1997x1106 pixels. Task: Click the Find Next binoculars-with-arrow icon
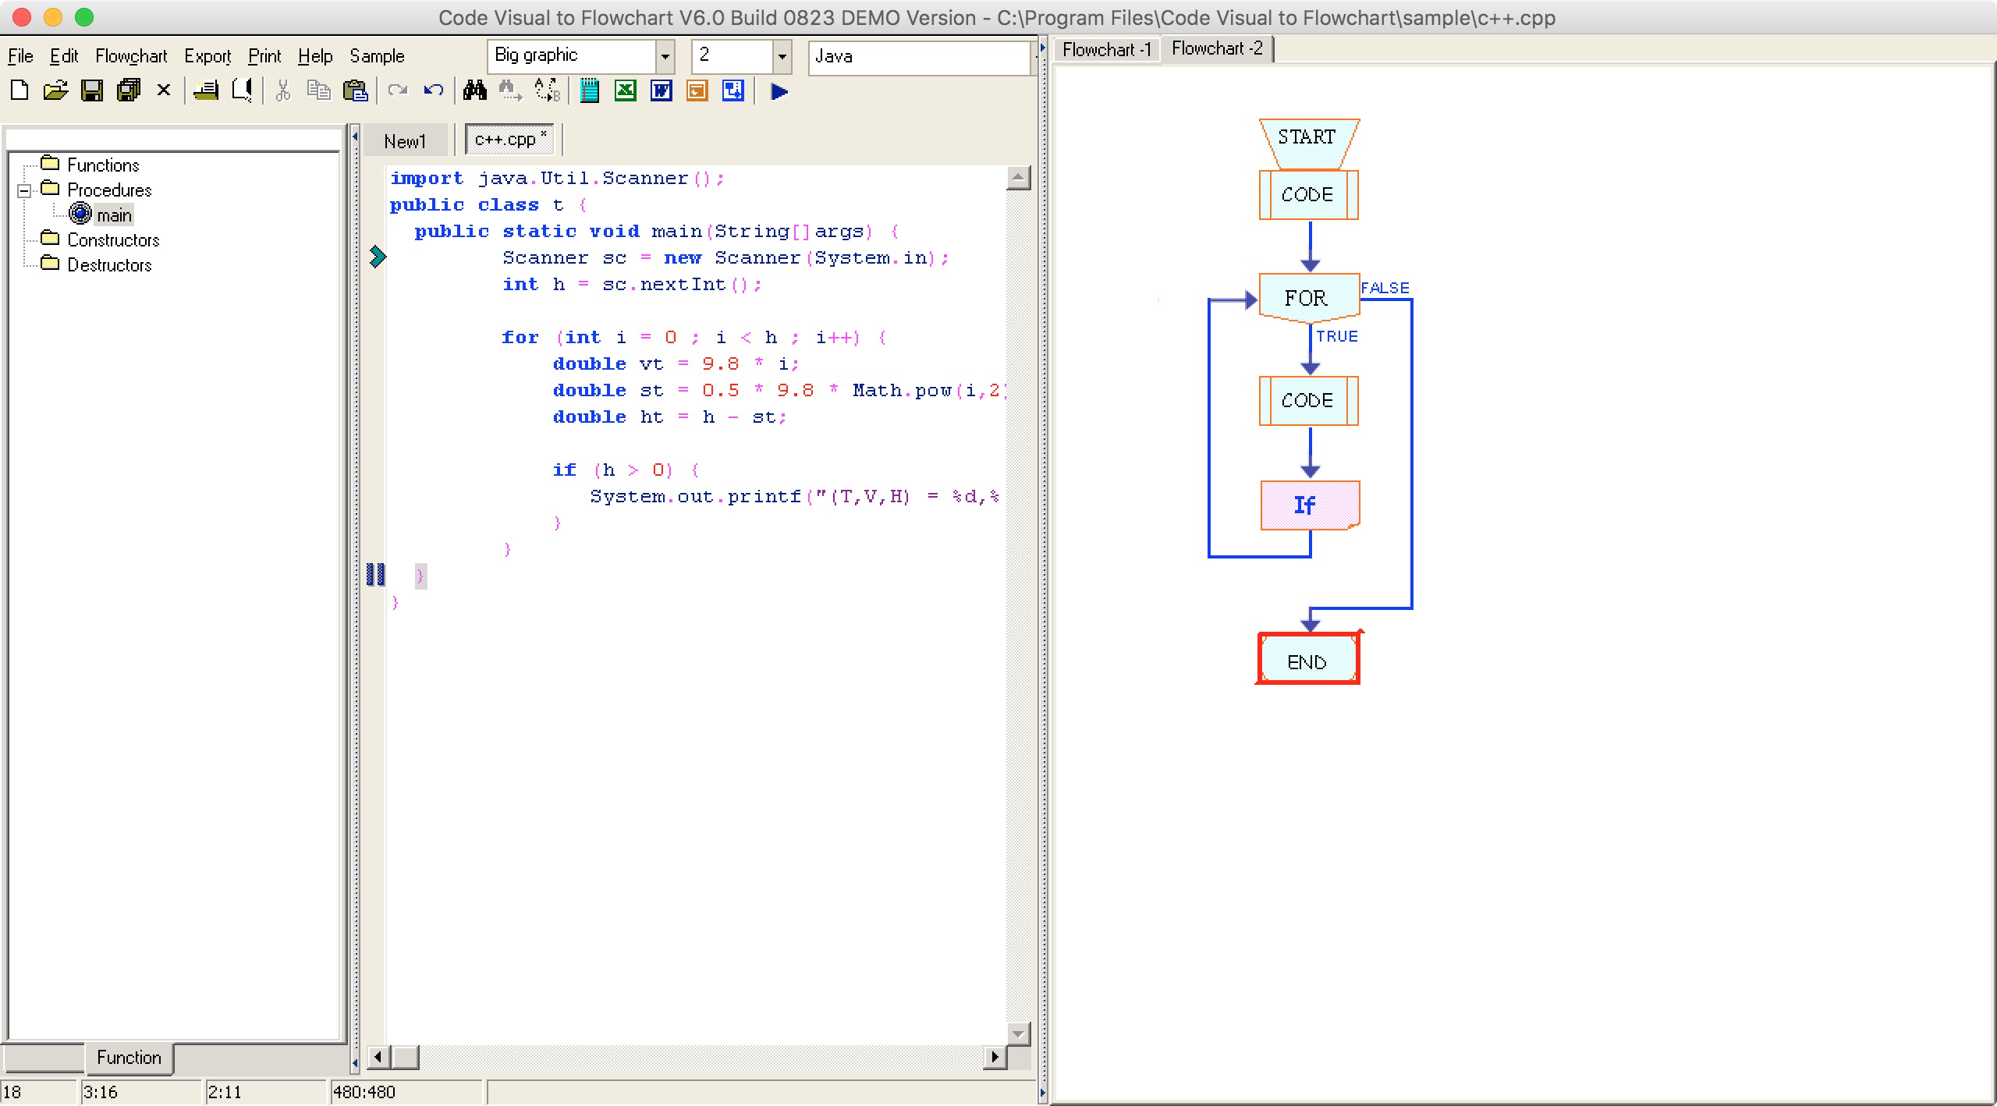pyautogui.click(x=510, y=91)
